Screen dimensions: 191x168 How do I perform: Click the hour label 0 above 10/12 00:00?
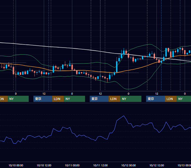point(128,94)
